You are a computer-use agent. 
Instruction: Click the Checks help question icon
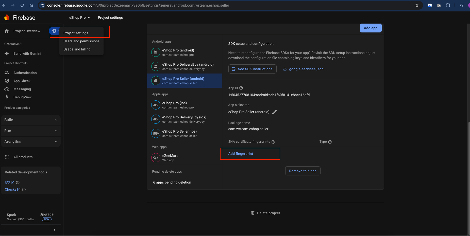(24, 190)
